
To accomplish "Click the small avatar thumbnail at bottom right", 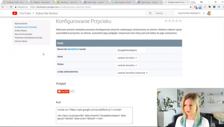I will point(221,122).
